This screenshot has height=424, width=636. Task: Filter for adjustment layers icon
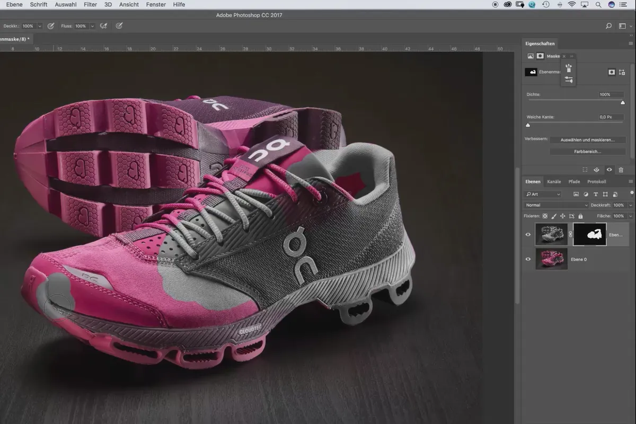[586, 195]
